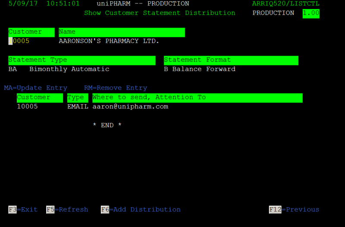This screenshot has height=227, width=345.
Task: Click the BA Bimonthly Automatic value
Action: click(x=59, y=69)
